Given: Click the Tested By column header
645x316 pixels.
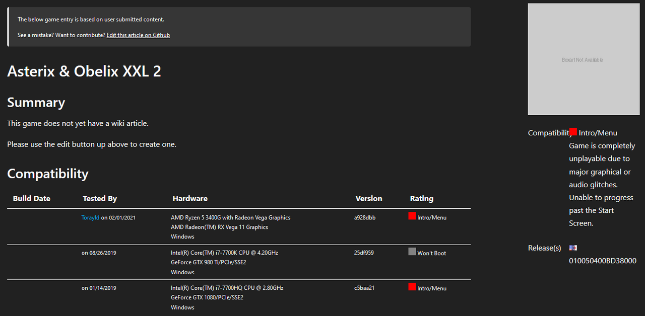Looking at the screenshot, I should pos(100,198).
